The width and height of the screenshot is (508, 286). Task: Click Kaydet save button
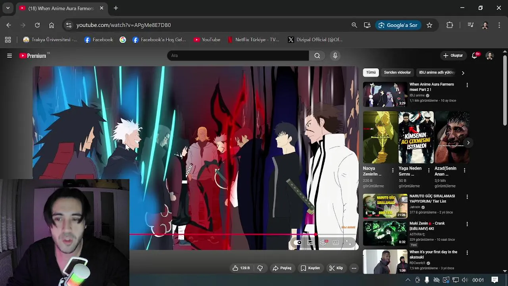pyautogui.click(x=310, y=268)
